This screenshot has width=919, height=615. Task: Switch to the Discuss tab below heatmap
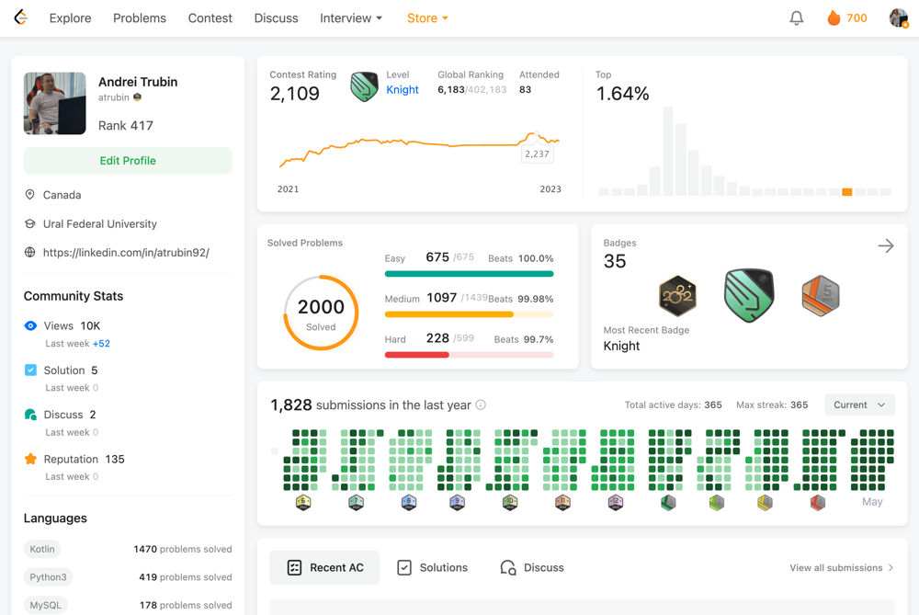[x=531, y=567]
